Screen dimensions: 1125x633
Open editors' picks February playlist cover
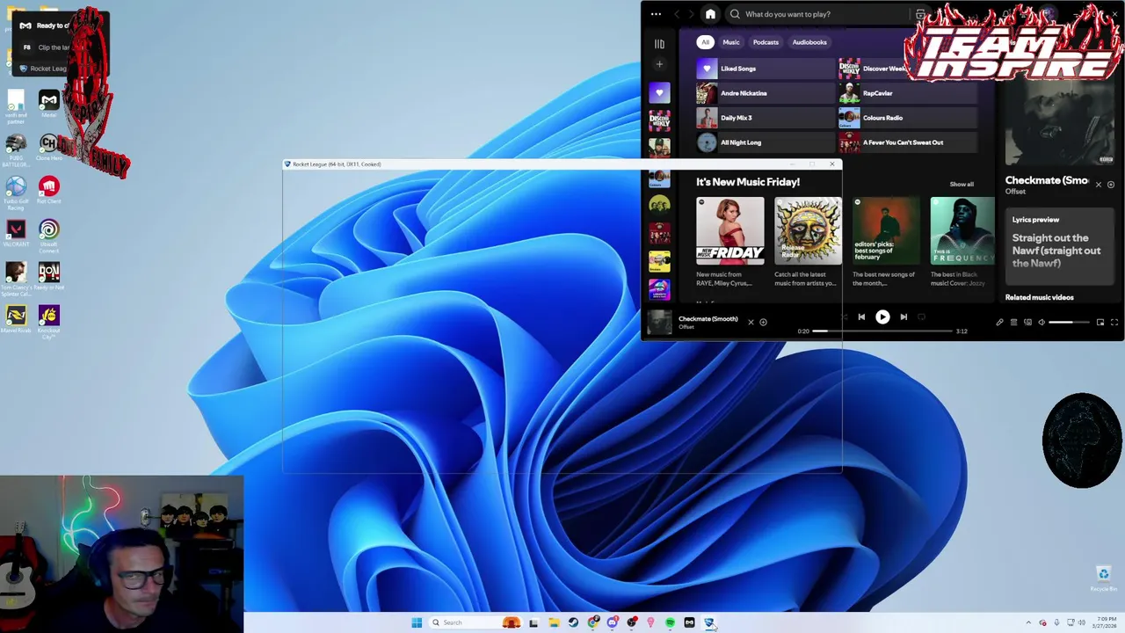tap(886, 230)
